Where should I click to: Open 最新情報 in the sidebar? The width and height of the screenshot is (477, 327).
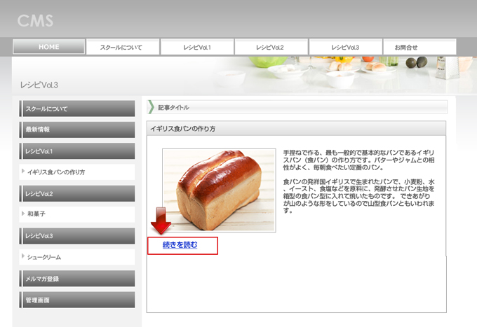pos(77,130)
